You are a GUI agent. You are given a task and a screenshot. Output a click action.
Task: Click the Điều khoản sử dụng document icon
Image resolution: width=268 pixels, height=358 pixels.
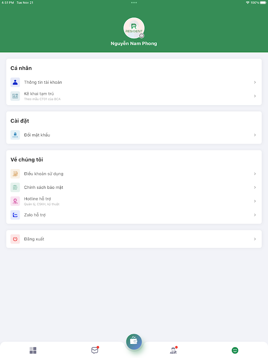point(15,174)
